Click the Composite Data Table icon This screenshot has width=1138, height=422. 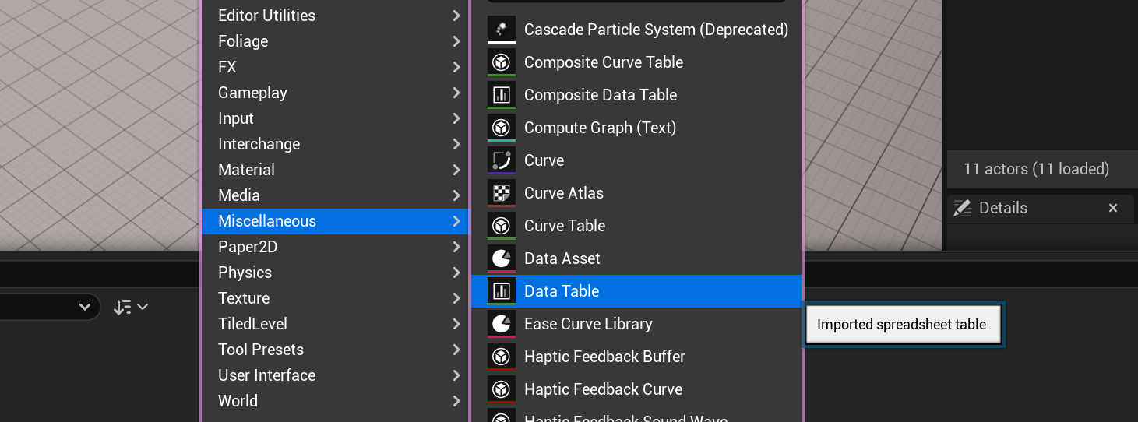pos(502,95)
